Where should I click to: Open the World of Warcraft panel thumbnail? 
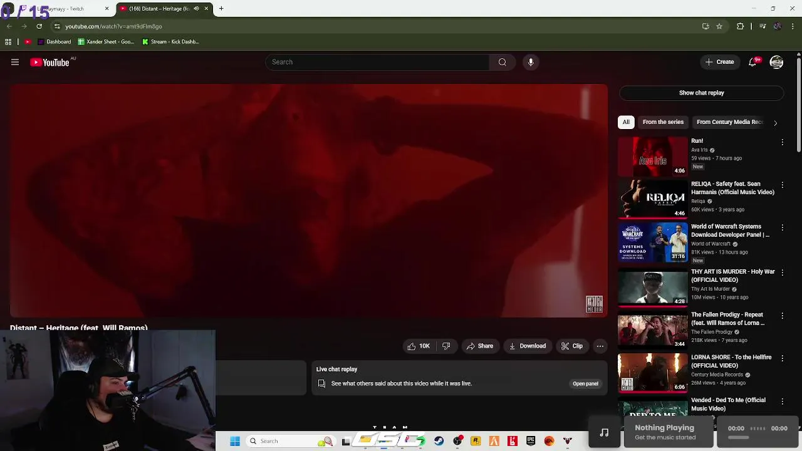(x=652, y=242)
